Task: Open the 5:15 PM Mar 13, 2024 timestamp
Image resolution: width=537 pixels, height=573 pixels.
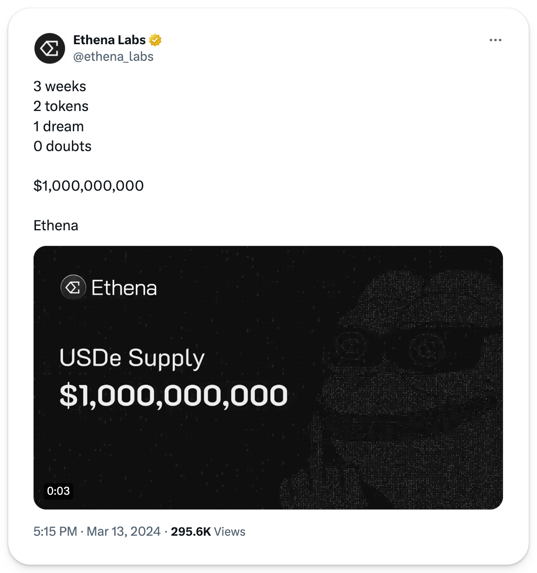Action: click(97, 532)
